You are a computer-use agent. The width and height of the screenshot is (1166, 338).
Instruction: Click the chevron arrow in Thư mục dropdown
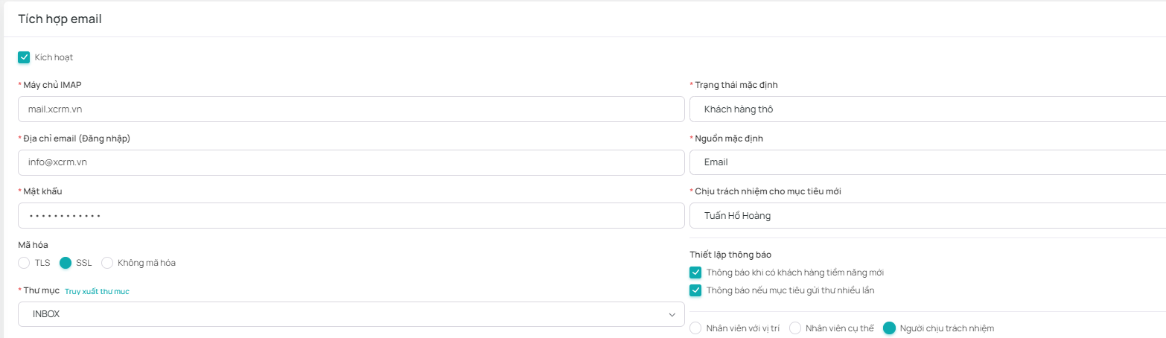[672, 315]
